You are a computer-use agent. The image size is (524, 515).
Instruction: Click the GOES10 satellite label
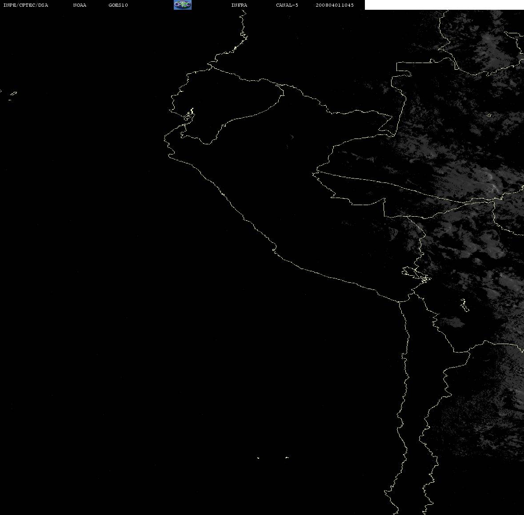point(118,5)
